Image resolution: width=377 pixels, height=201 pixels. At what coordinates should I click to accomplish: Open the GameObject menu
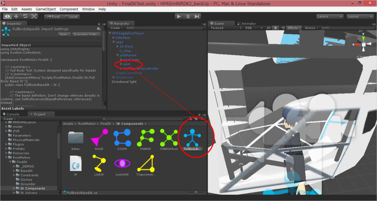(x=46, y=9)
